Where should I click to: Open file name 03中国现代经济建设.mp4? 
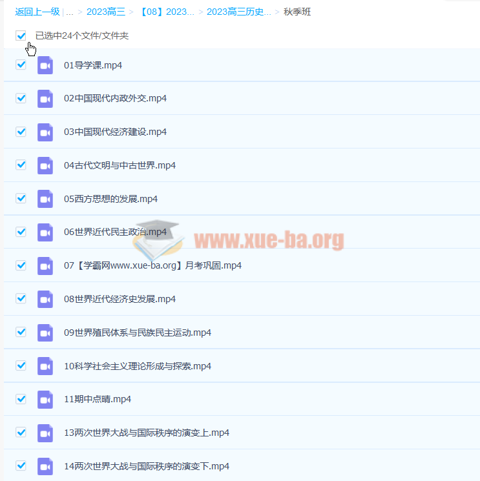[x=115, y=132]
